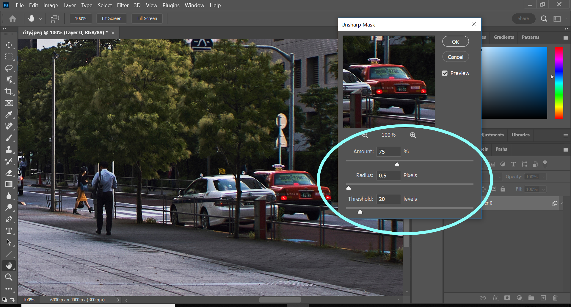571x307 pixels.
Task: Open the Layer menu
Action: pos(70,5)
